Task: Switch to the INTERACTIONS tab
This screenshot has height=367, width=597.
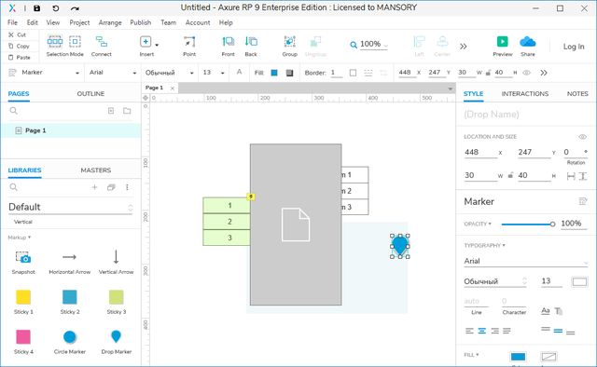Action: tap(524, 93)
